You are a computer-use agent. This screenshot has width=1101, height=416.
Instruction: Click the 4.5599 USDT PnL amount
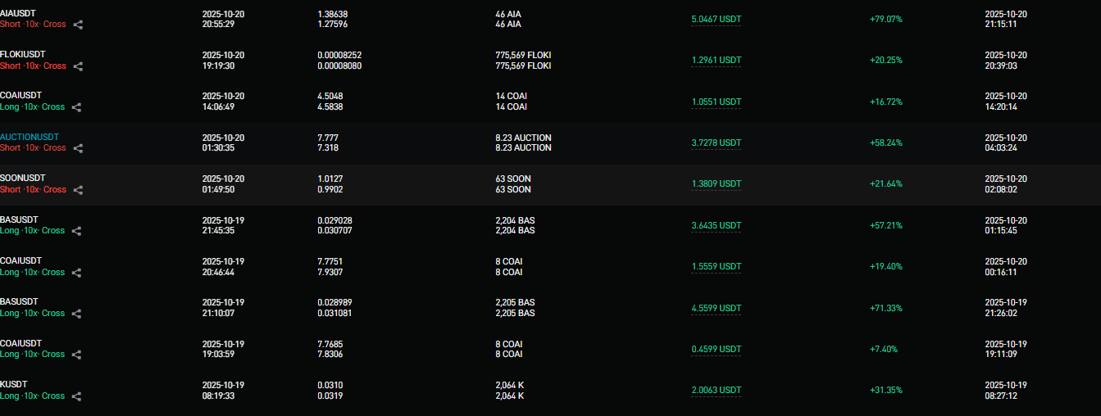[716, 308]
